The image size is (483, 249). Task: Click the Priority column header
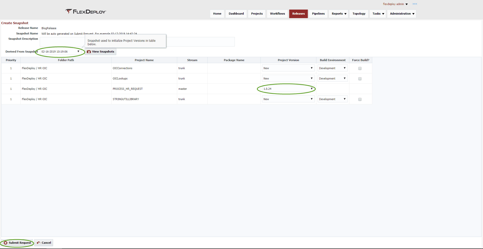pyautogui.click(x=11, y=60)
